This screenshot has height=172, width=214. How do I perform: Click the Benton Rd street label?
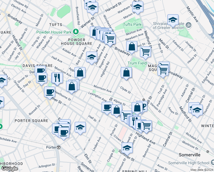[x=147, y=151]
